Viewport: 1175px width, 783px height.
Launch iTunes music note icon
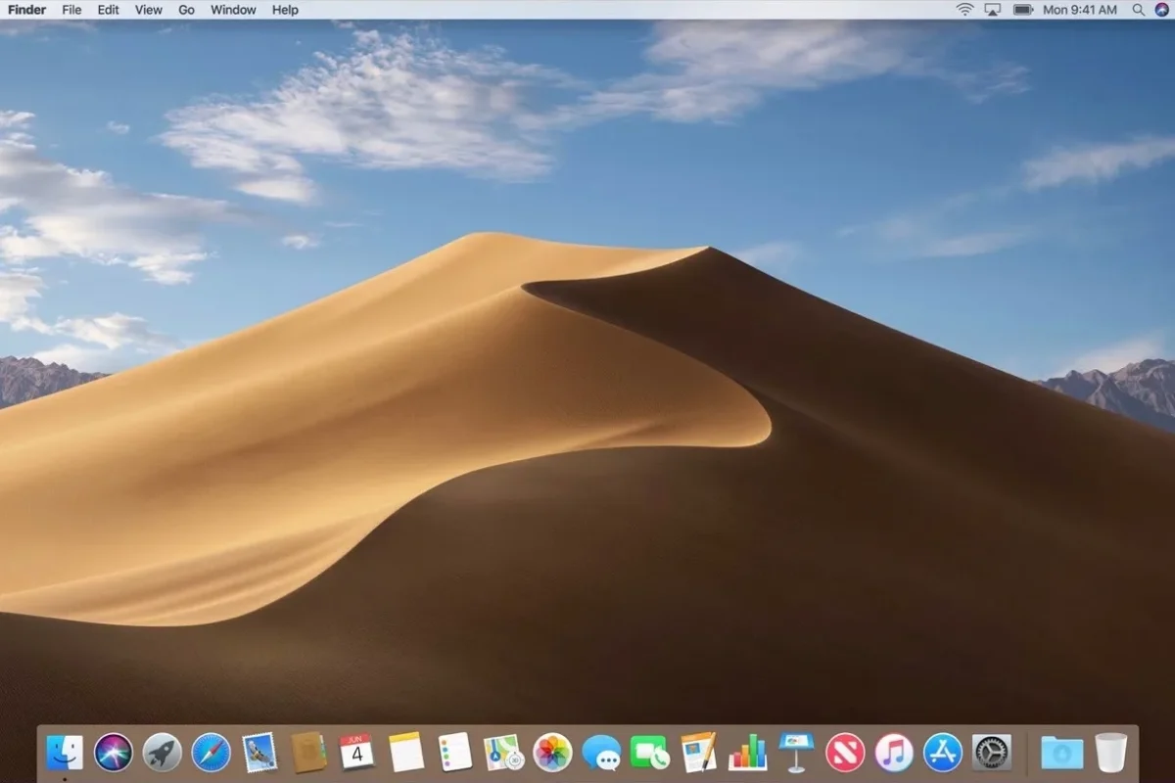pyautogui.click(x=894, y=752)
